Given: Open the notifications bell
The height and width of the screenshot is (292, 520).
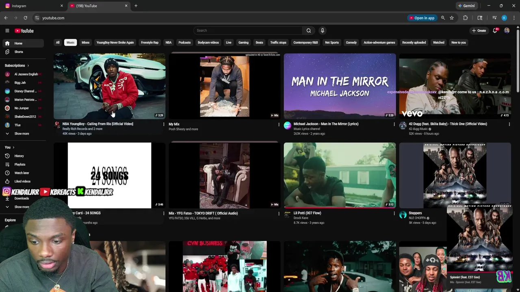Looking at the screenshot, I should pyautogui.click(x=495, y=30).
